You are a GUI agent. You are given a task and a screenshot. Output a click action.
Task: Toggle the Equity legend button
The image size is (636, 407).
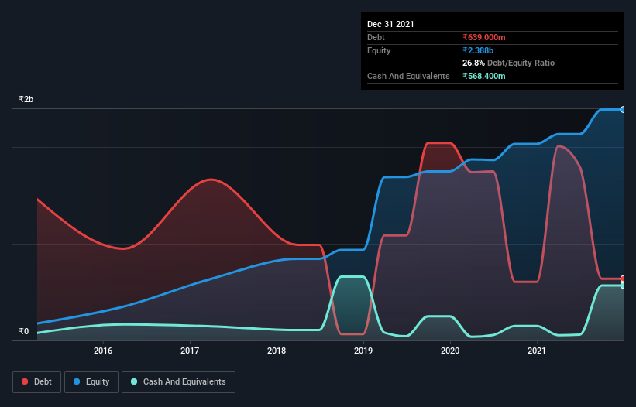point(91,382)
